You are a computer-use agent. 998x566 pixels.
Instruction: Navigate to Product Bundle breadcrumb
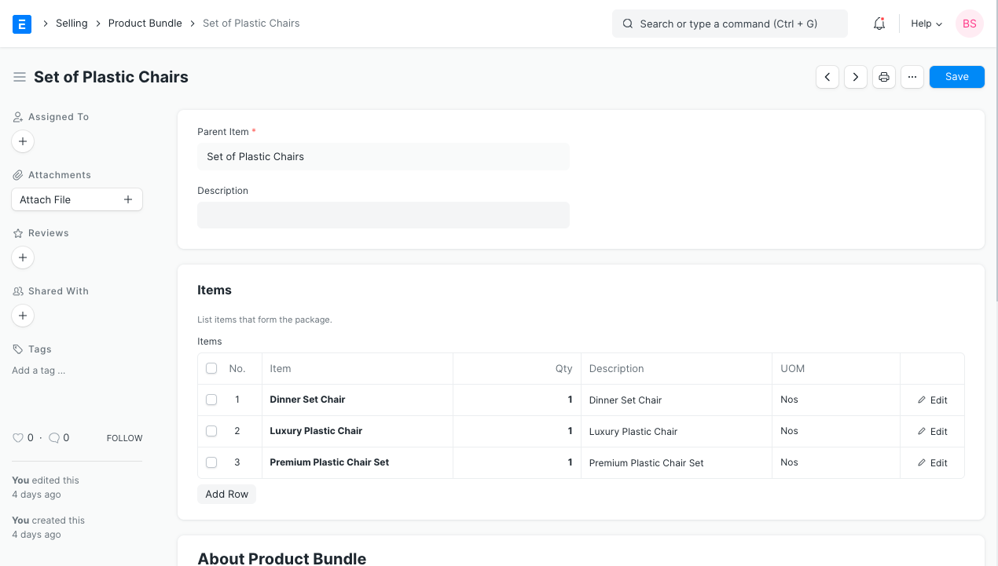click(145, 24)
